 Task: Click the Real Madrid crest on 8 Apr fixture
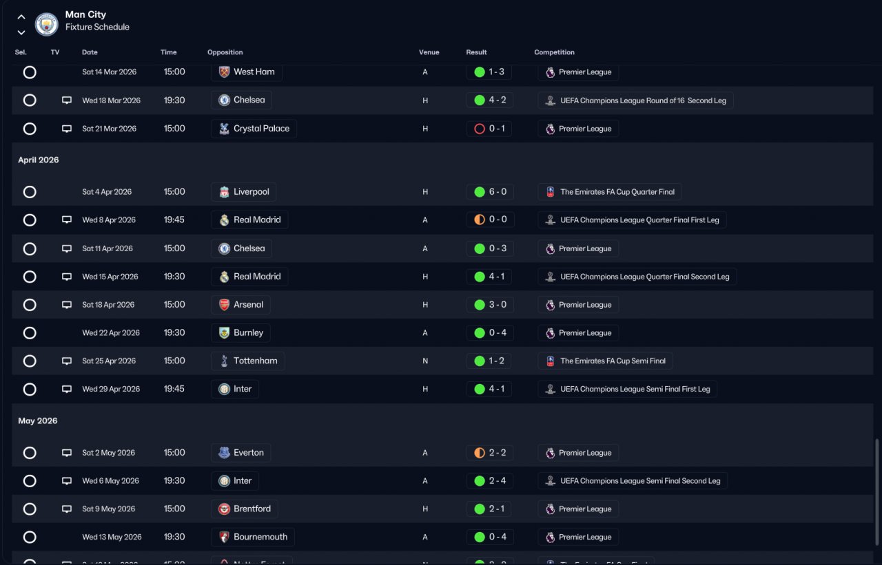224,220
